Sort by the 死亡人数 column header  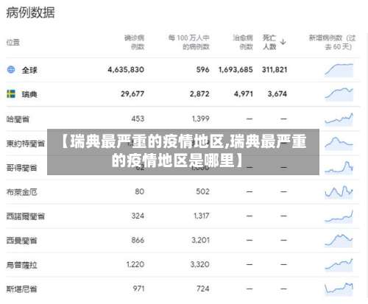click(269, 42)
